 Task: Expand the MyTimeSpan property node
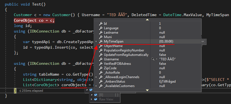[x=96, y=41]
